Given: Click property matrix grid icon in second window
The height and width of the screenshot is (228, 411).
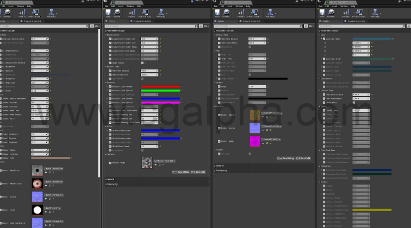Looking at the screenshot, I should pyautogui.click(x=201, y=26).
